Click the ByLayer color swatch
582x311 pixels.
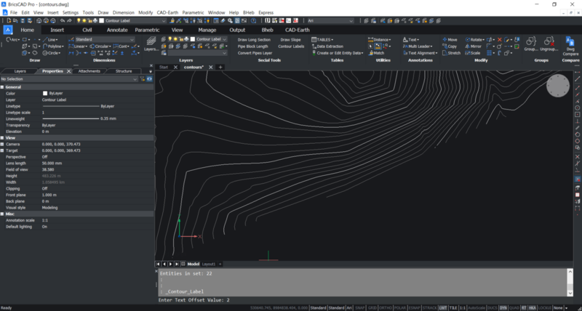[x=44, y=93]
